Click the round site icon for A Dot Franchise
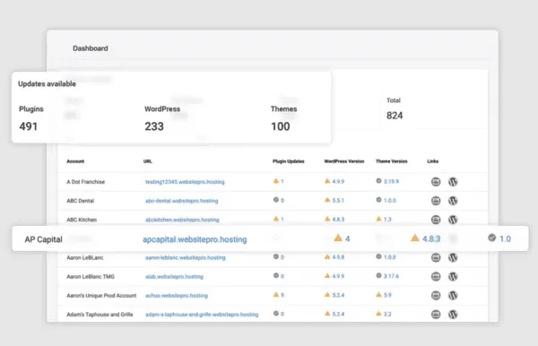The width and height of the screenshot is (538, 346). (x=436, y=182)
